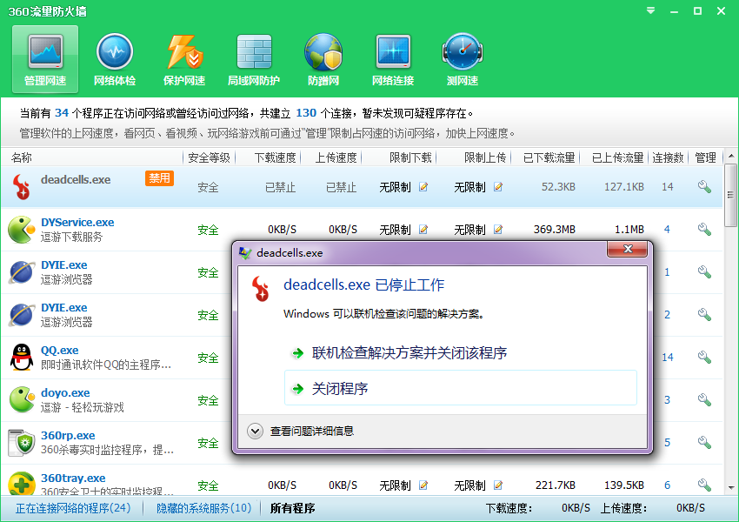The width and height of the screenshot is (739, 522).
Task: Edit upload limit for DYService.exe
Action: click(497, 230)
